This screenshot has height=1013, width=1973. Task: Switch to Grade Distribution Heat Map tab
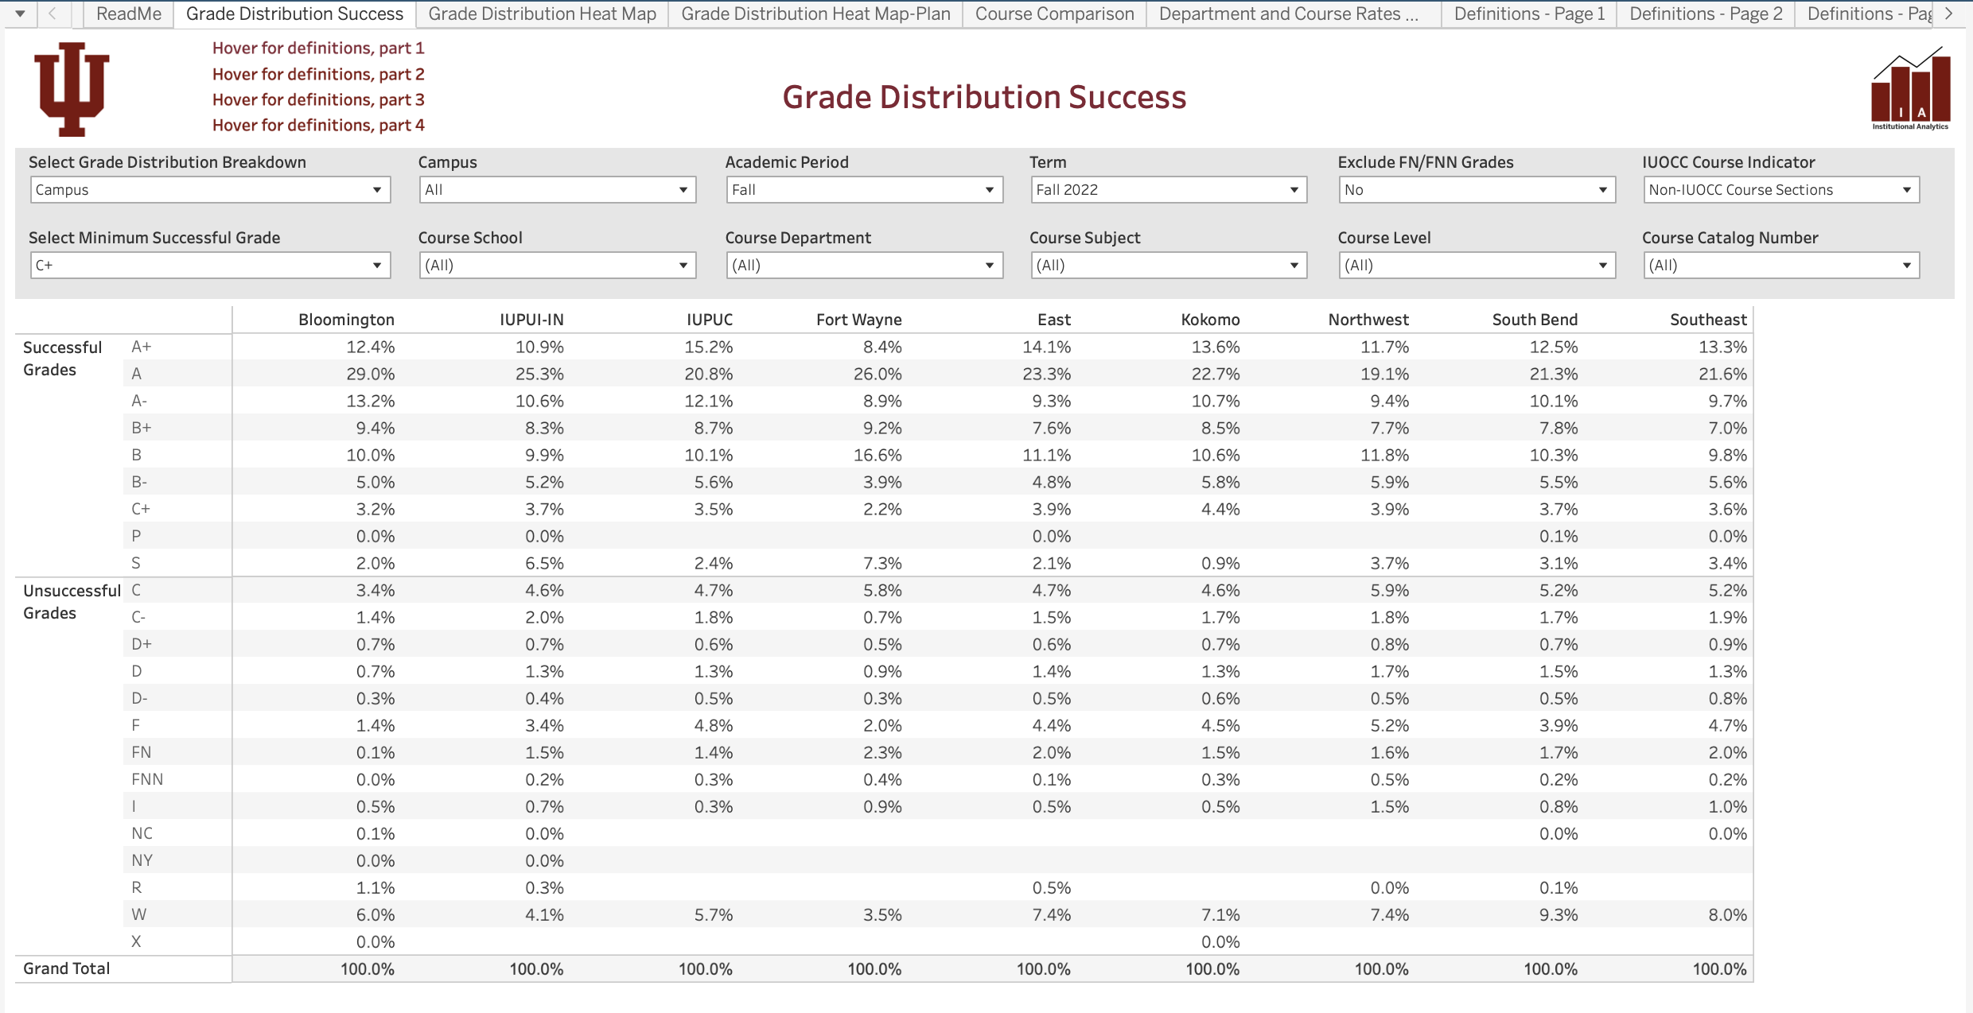542,14
